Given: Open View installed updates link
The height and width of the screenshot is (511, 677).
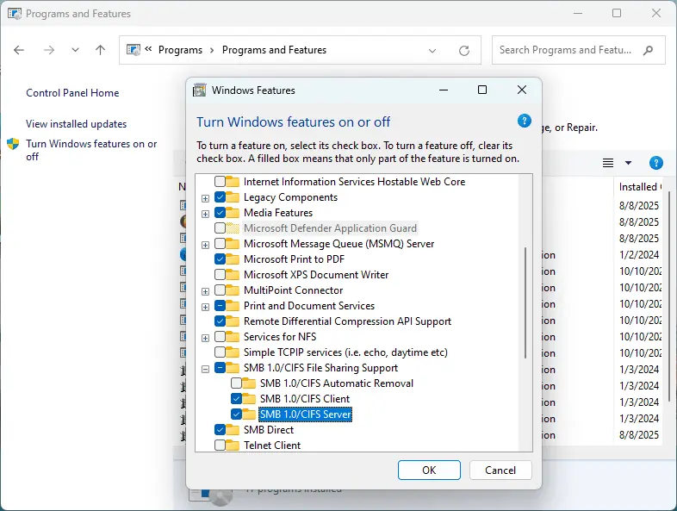Looking at the screenshot, I should 77,124.
